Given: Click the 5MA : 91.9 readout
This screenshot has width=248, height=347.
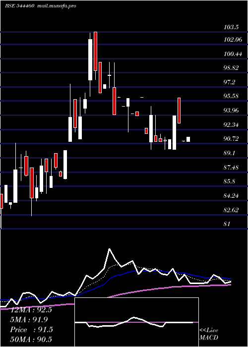Looking at the screenshot, I should pos(29,320).
